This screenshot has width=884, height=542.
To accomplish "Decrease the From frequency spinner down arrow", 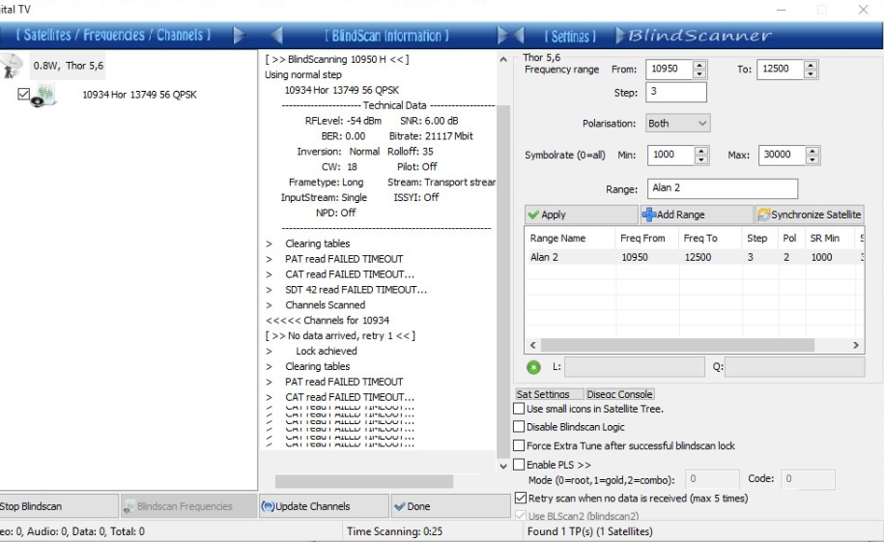I will 699,73.
